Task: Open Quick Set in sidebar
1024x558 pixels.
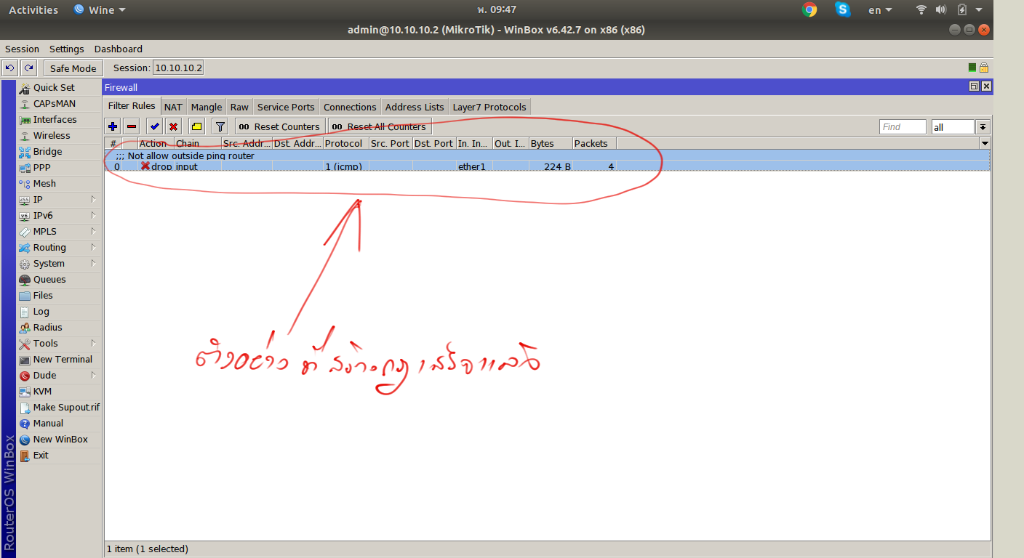Action: point(60,87)
